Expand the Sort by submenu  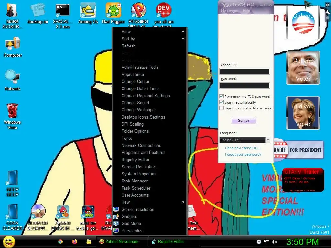(150, 39)
